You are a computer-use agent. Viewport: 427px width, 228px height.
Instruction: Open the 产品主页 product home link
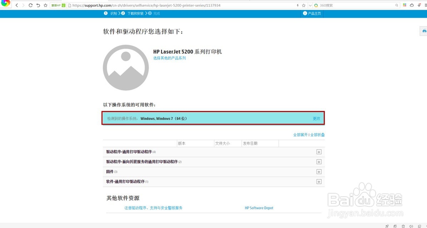point(312,13)
